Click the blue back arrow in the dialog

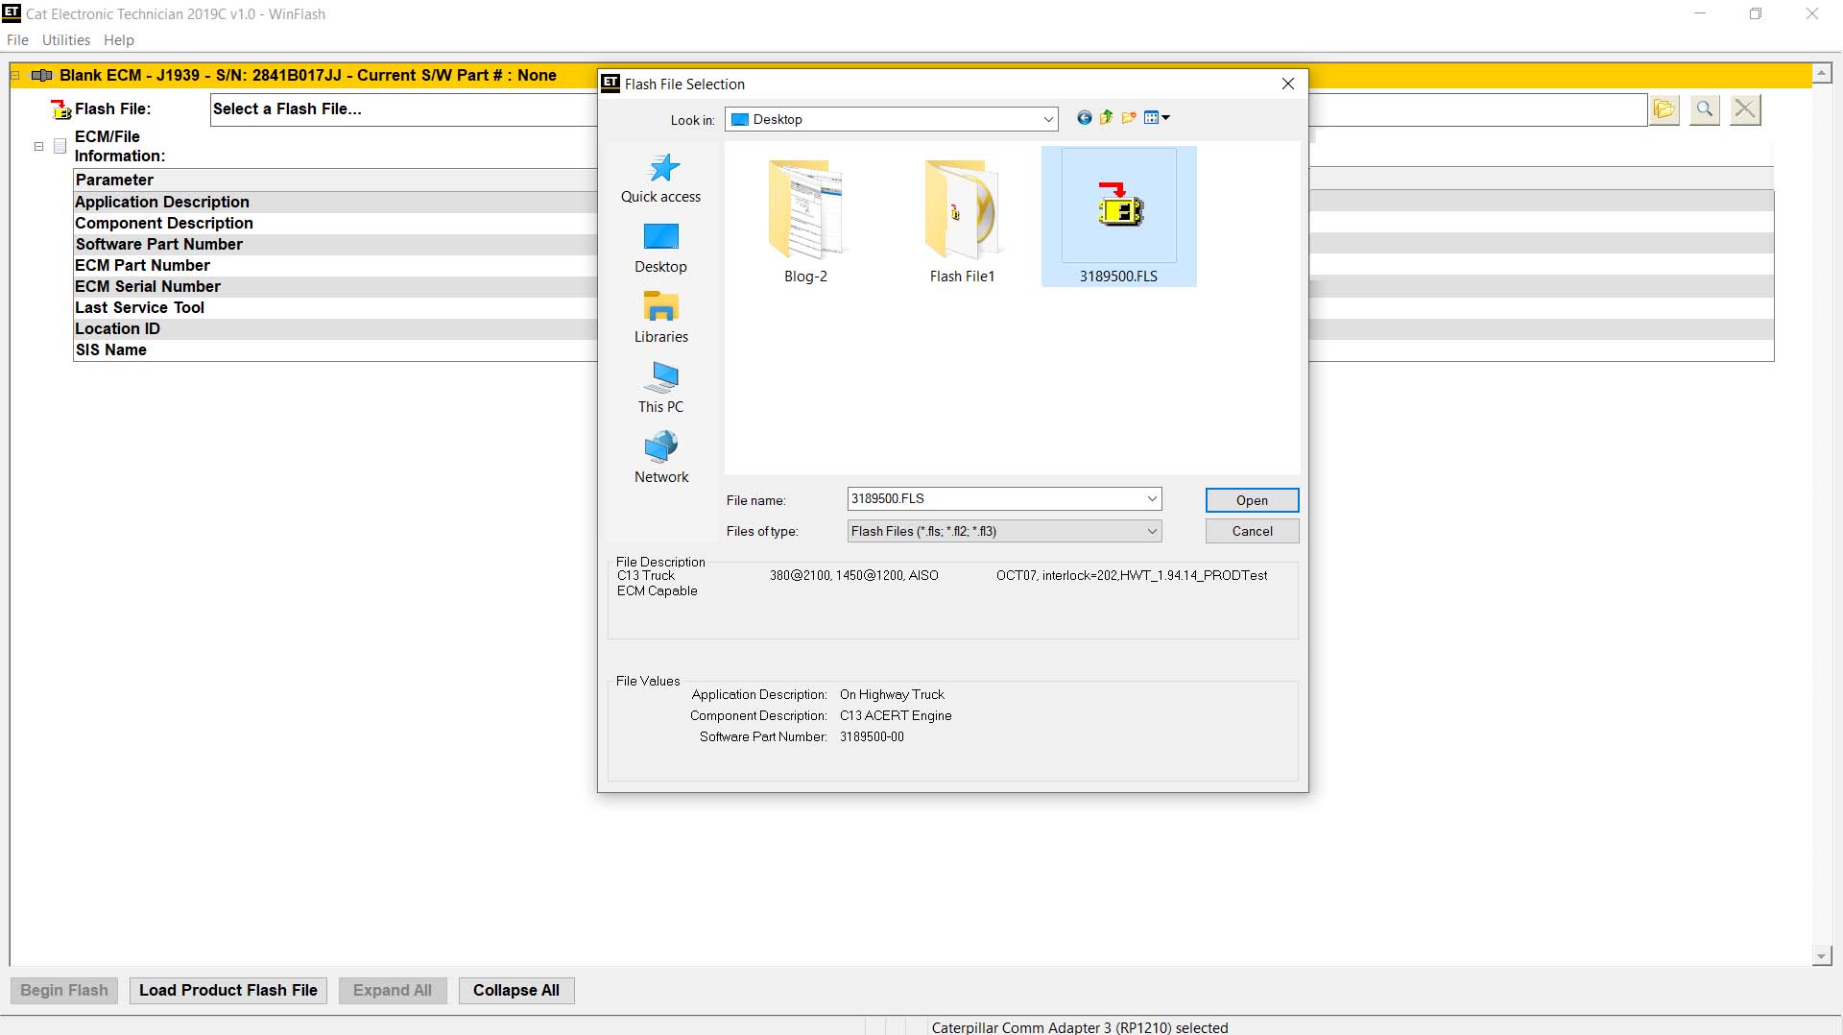point(1084,118)
